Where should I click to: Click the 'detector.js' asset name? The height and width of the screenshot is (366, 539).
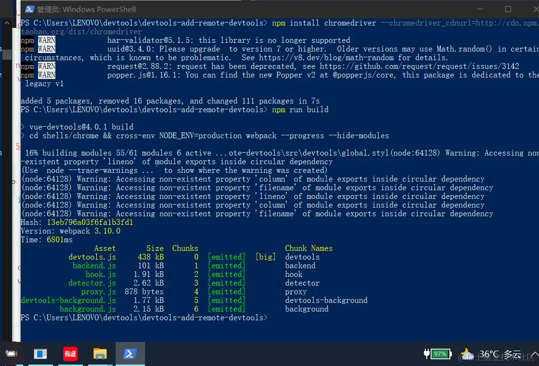pyautogui.click(x=92, y=283)
